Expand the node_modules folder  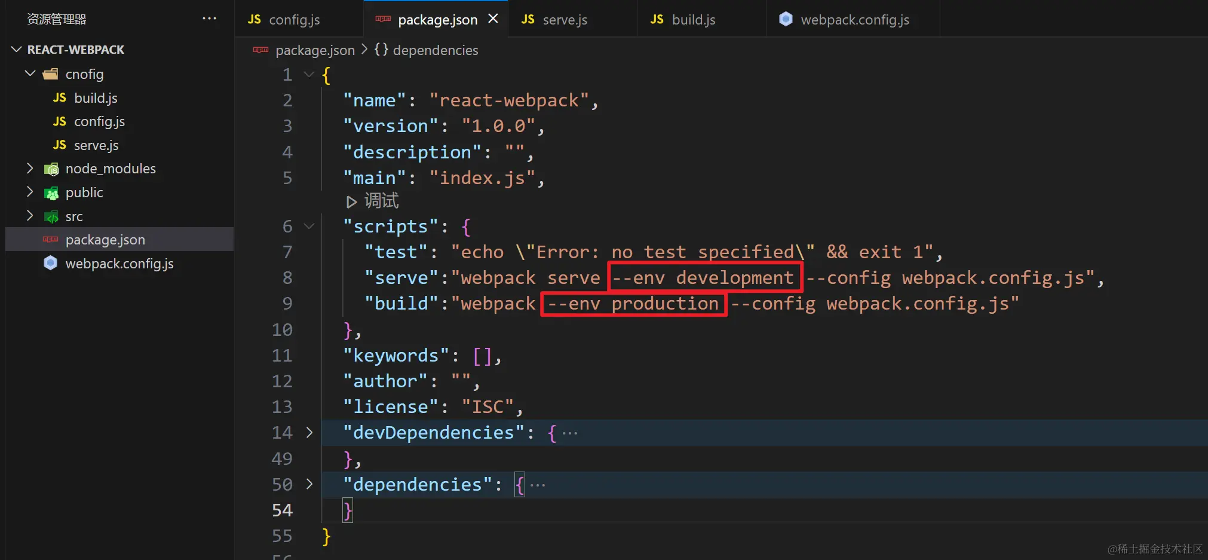(30, 169)
